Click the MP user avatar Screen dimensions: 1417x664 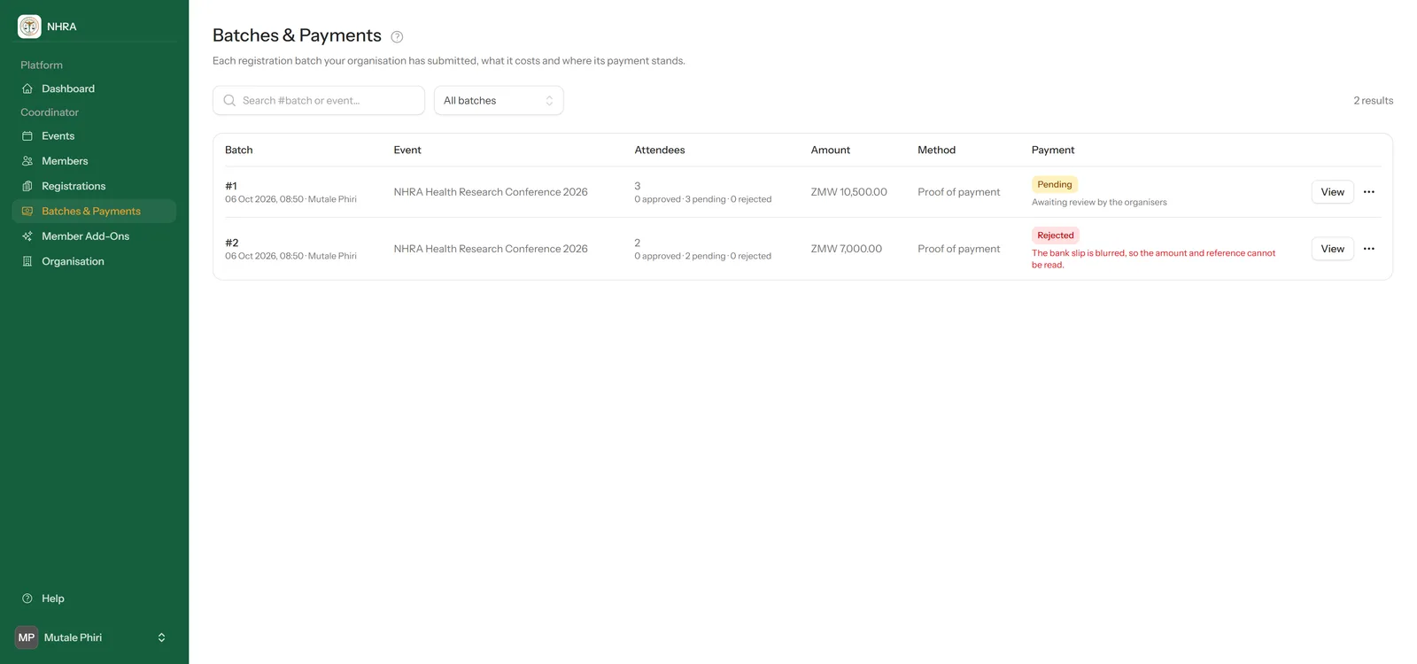(x=27, y=637)
